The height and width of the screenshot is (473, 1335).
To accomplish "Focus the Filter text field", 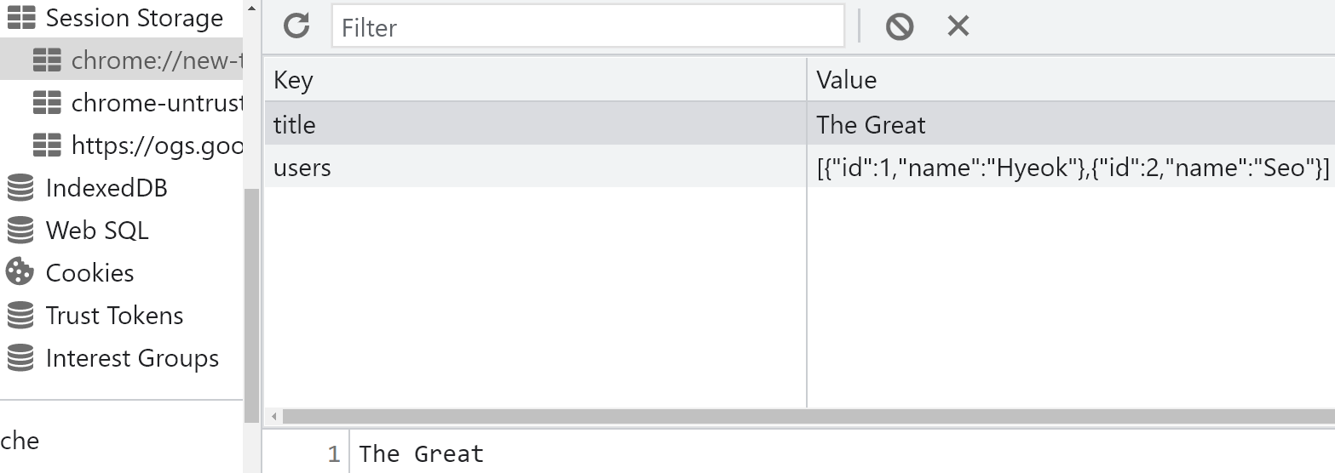I will (588, 26).
